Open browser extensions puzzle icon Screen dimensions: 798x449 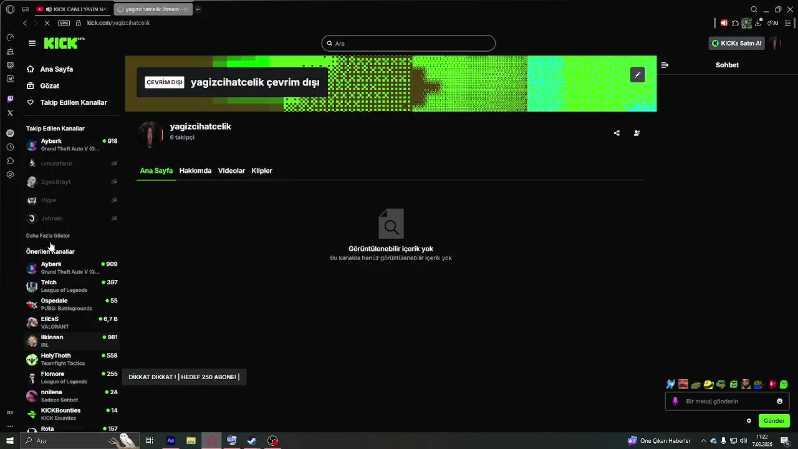(735, 23)
